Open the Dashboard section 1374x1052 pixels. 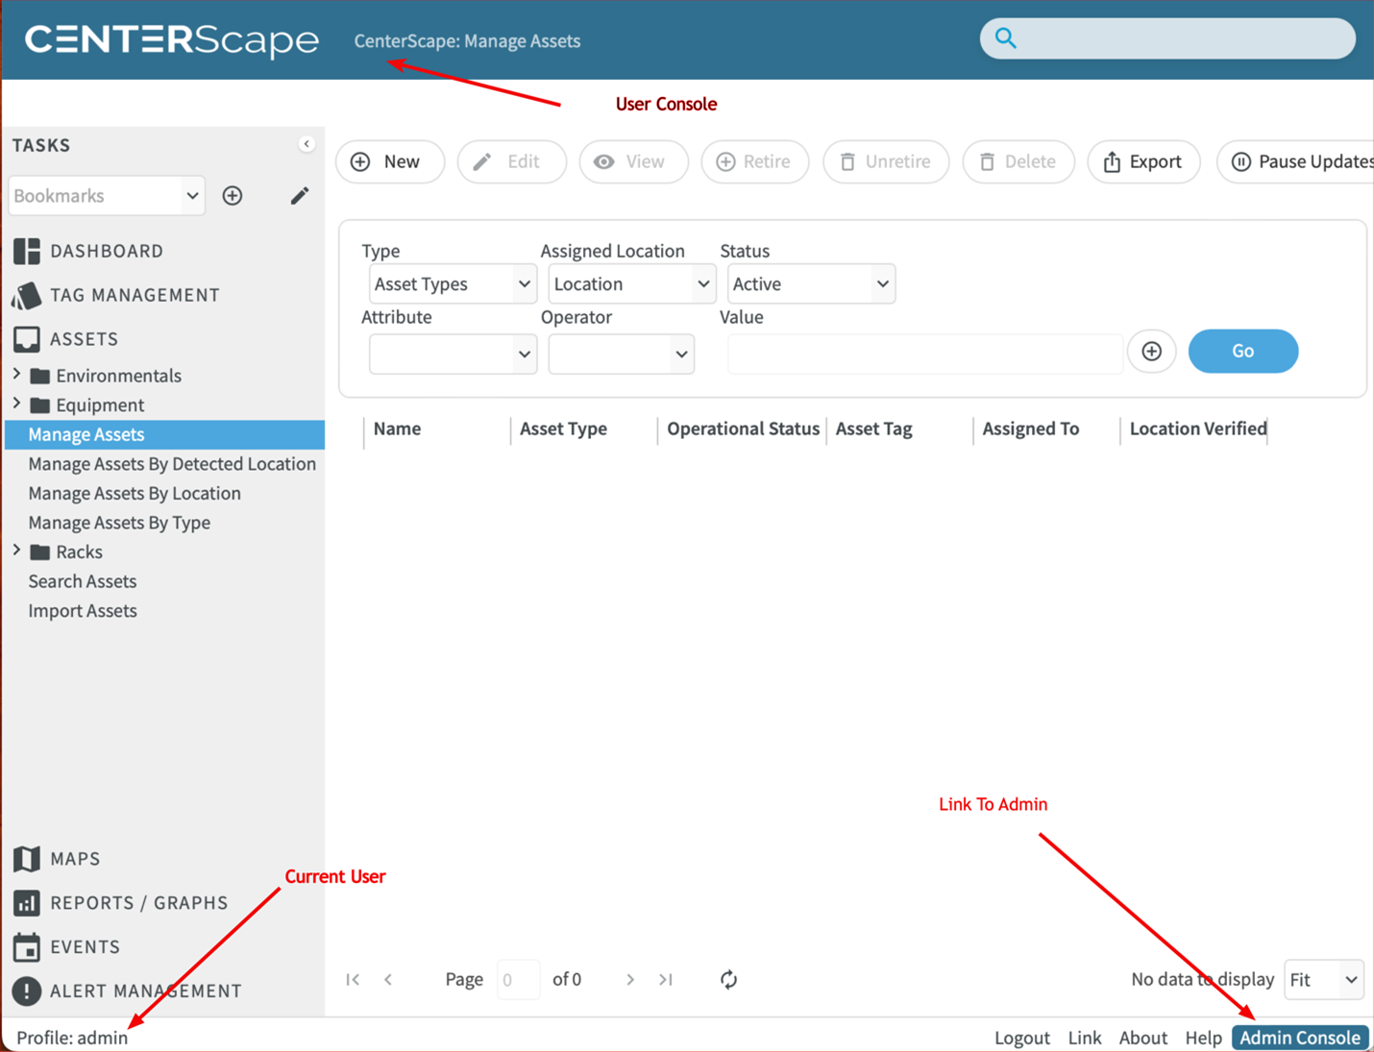(106, 251)
